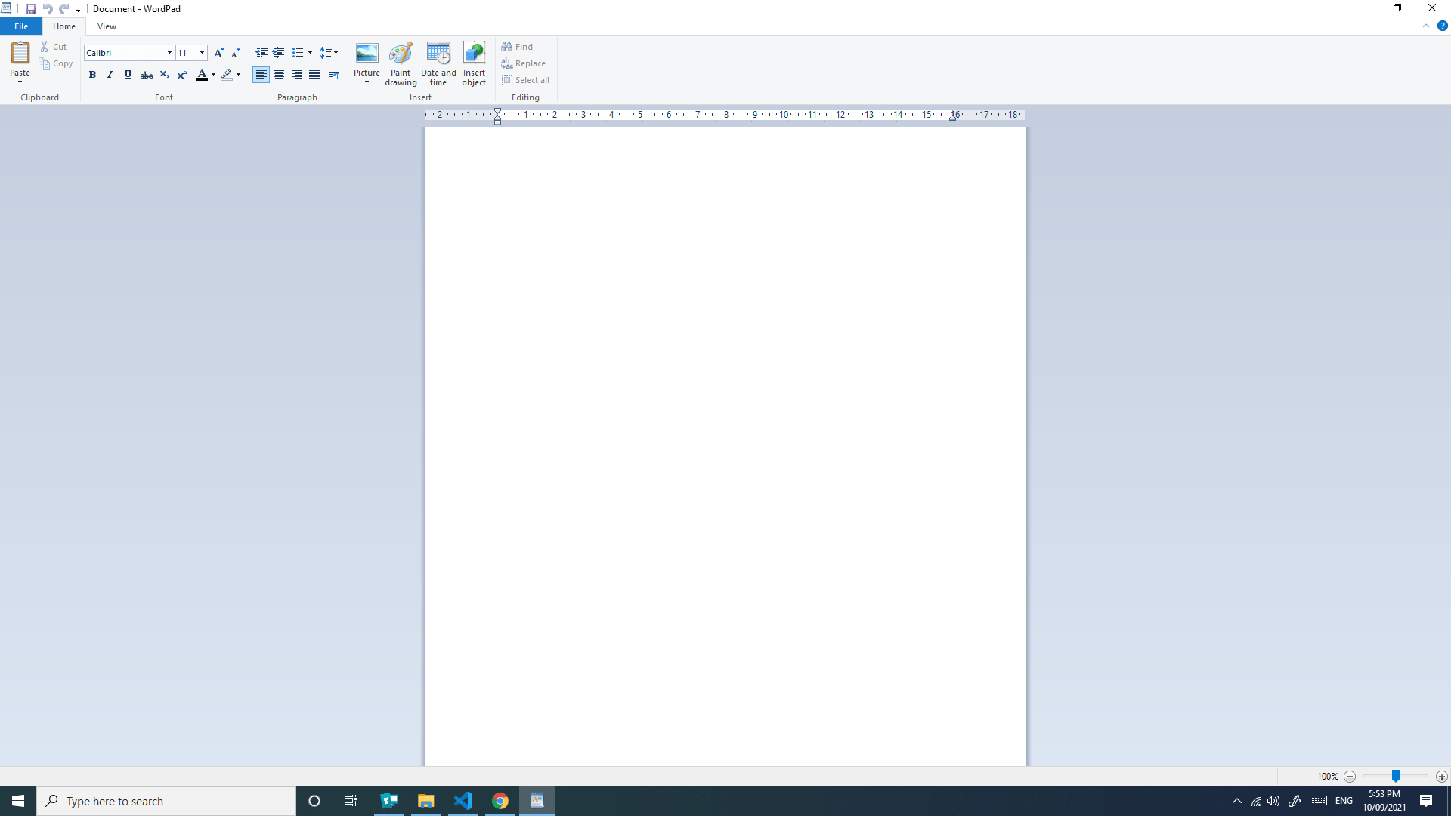Open paragraph settings icon
1451x816 pixels.
(333, 75)
